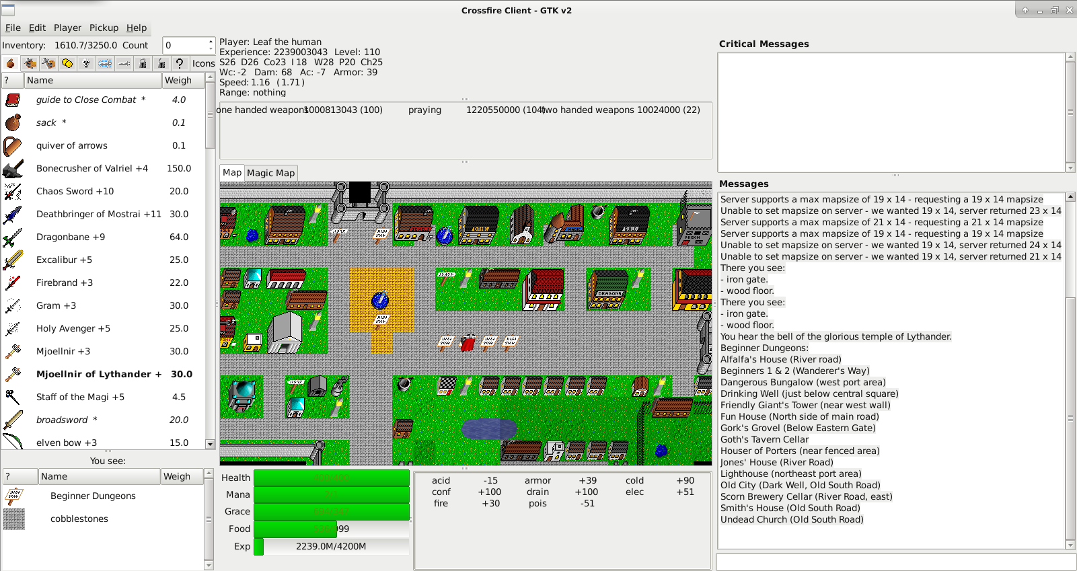The image size is (1077, 571).
Task: Click the Health progress bar
Action: point(331,478)
